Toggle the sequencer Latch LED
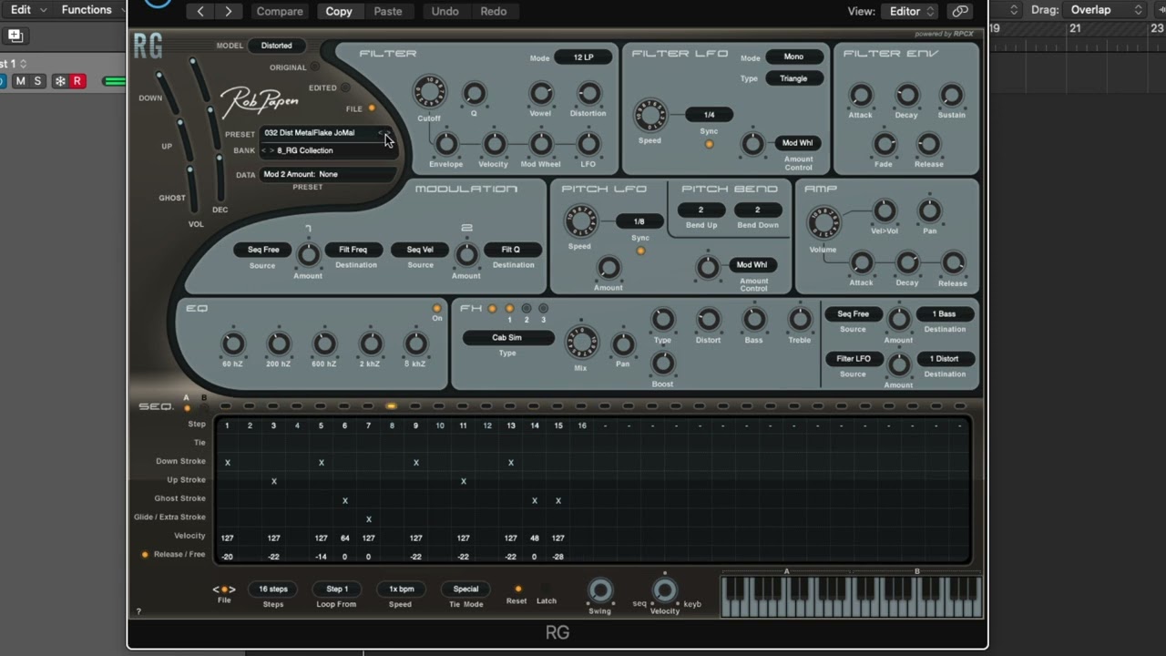 [547, 589]
